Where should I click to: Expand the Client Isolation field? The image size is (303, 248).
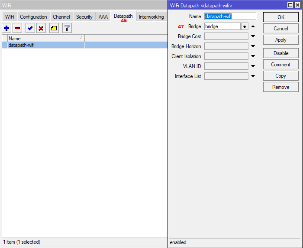pos(253,56)
